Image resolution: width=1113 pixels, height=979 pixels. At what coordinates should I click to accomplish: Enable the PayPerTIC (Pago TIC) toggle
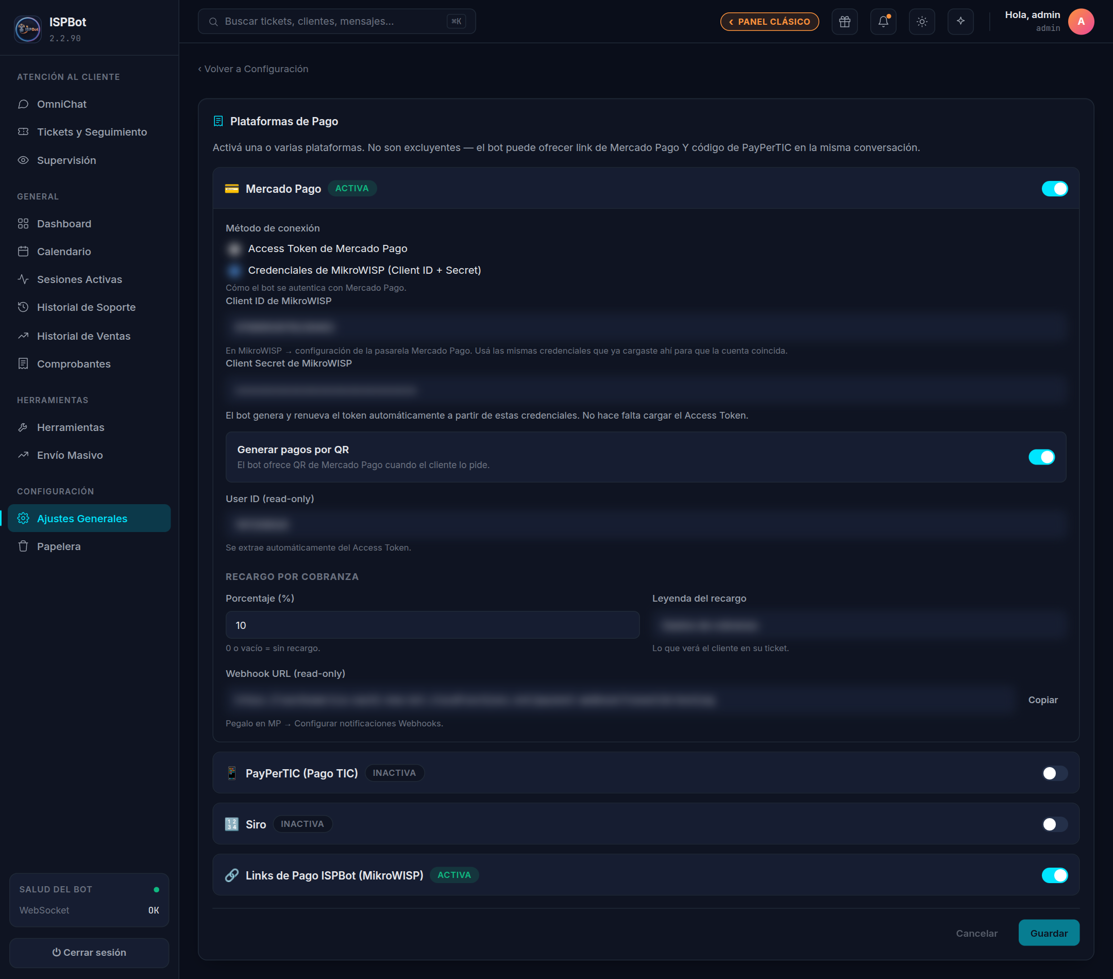pos(1054,773)
